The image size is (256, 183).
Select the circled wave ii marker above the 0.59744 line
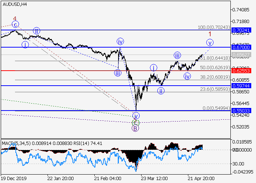(161, 91)
